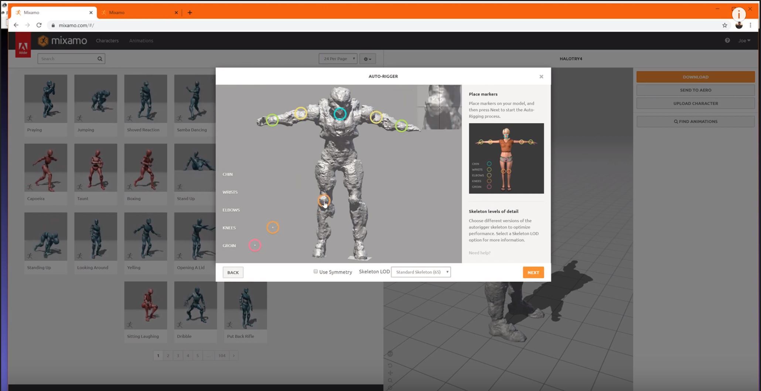Open the Need help? link

(x=480, y=253)
